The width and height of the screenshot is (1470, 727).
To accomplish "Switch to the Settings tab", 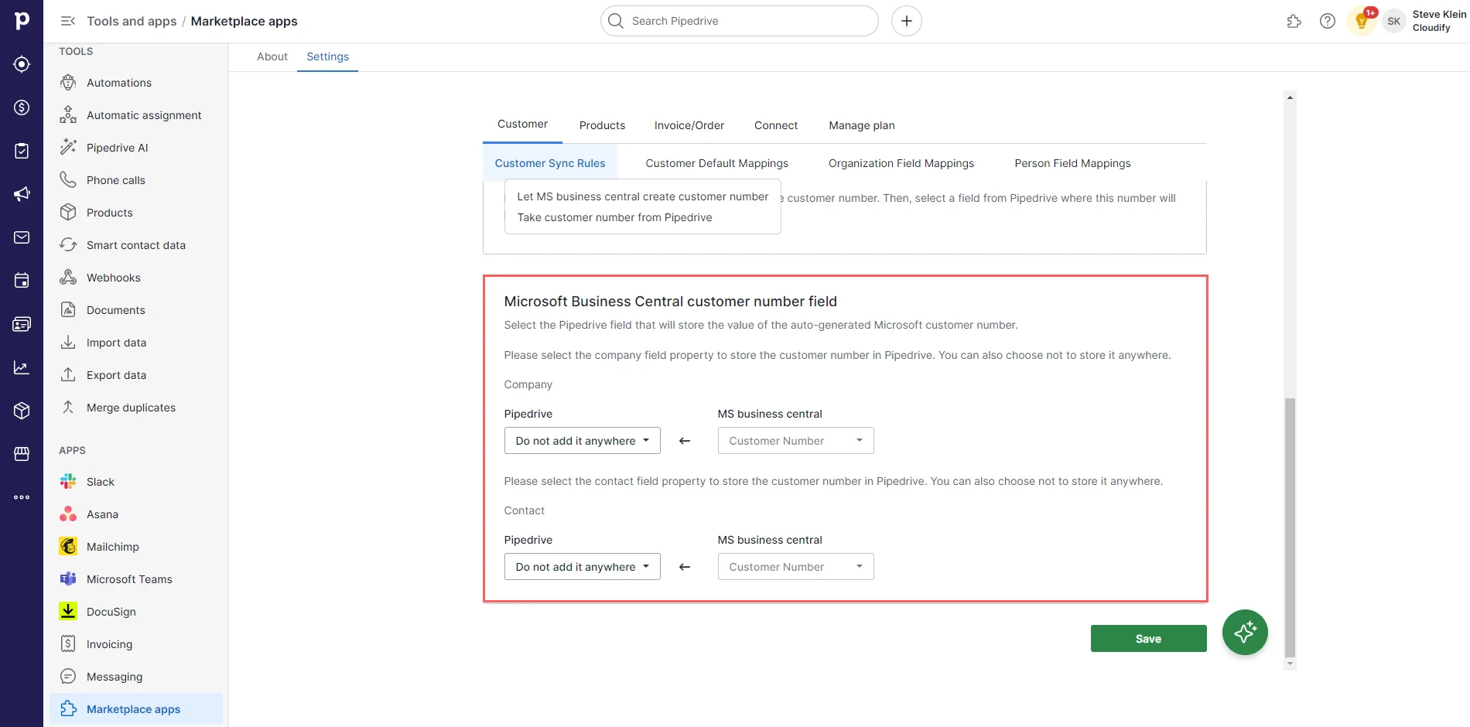I will tap(328, 56).
